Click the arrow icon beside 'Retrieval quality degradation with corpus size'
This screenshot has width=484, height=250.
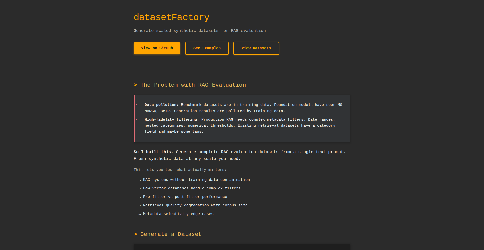pos(140,205)
